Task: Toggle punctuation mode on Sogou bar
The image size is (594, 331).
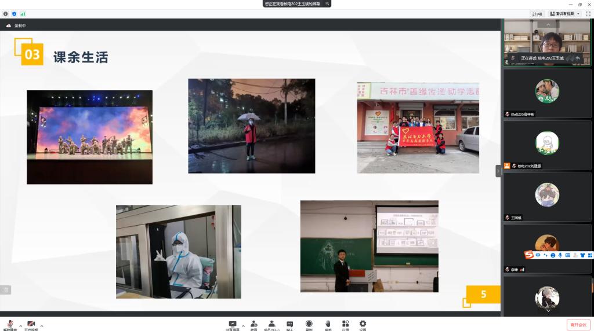Action: (545, 255)
